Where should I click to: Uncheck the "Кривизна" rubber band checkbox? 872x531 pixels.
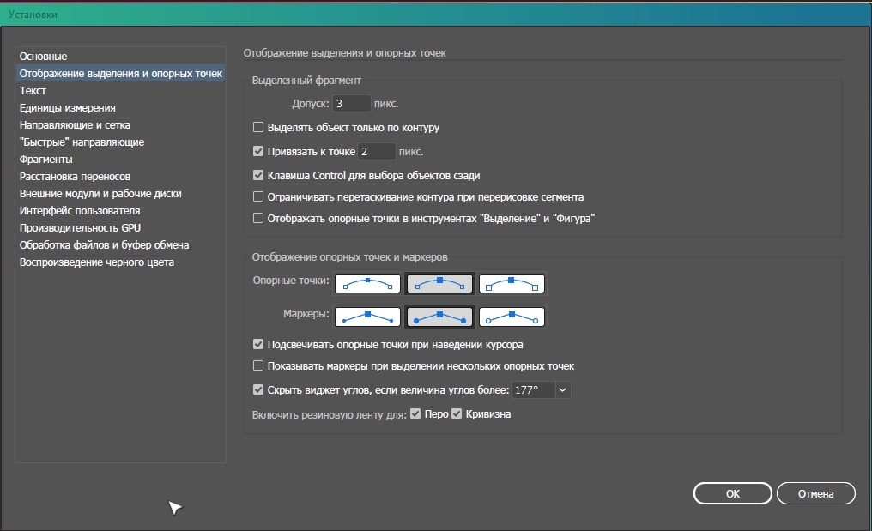(x=457, y=414)
